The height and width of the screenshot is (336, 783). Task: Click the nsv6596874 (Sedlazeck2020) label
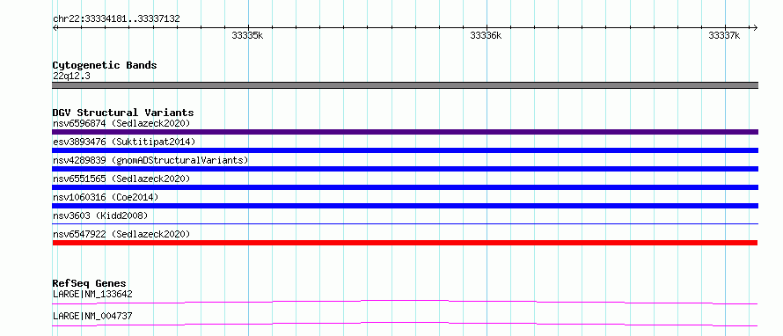(x=121, y=123)
